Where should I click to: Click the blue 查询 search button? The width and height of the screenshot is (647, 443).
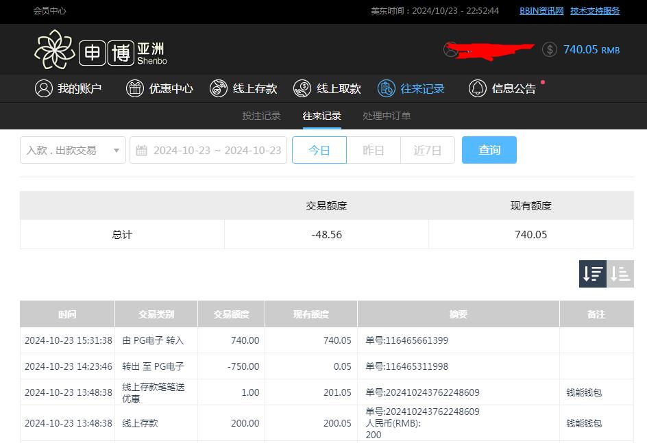(489, 149)
